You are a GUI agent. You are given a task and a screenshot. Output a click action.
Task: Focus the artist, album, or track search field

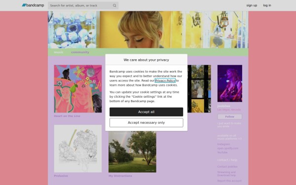(x=83, y=5)
